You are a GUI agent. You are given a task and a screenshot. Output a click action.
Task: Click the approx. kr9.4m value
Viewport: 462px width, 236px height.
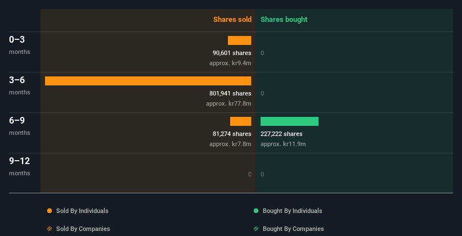(x=230, y=63)
